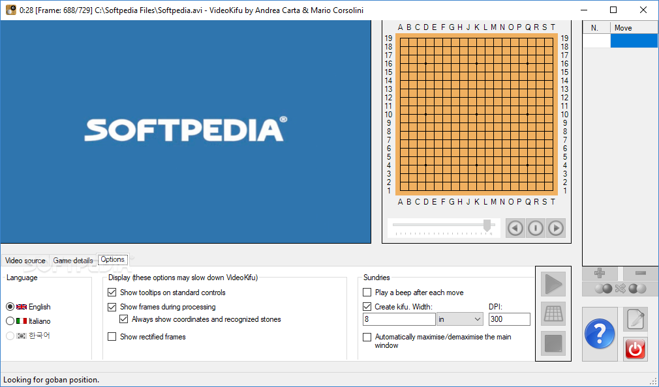Switch to the Video source tab
659x387 pixels.
25,261
